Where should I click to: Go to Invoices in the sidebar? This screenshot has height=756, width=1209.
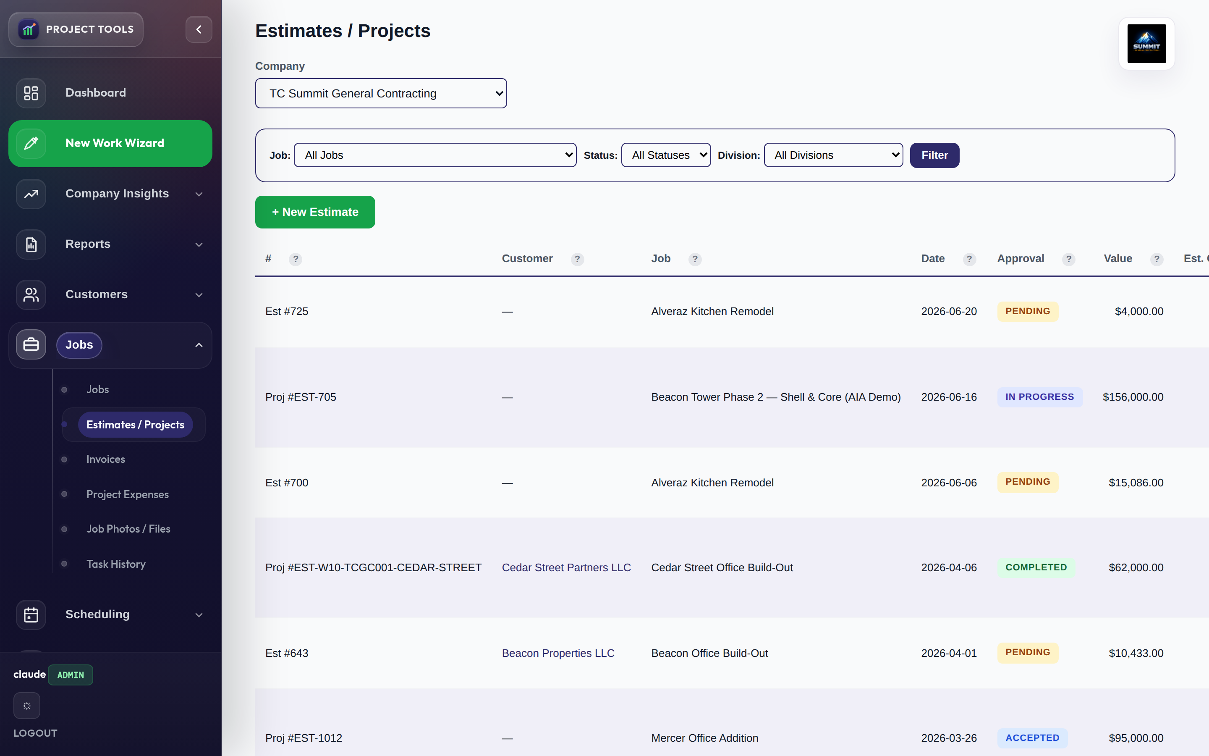click(105, 459)
